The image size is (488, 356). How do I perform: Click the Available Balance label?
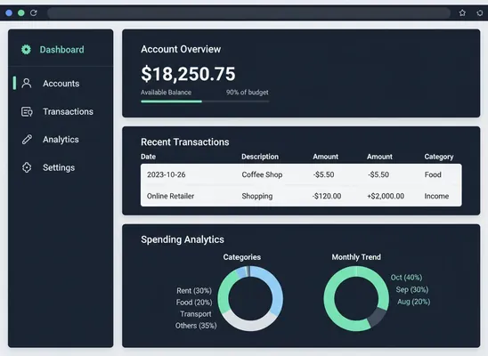click(166, 93)
